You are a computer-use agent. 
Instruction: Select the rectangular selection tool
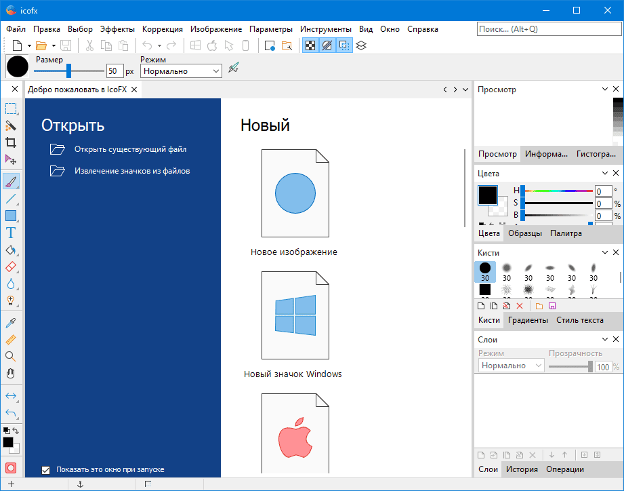(x=11, y=109)
